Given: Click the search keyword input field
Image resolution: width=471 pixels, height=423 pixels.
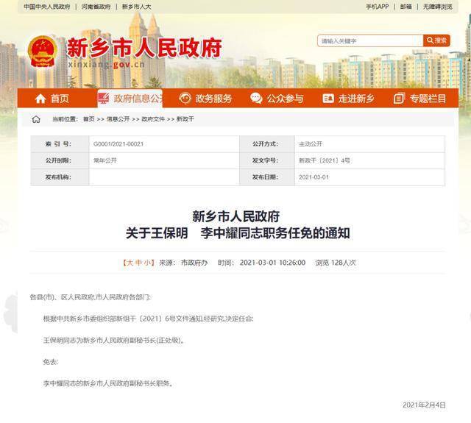Looking at the screenshot, I should [370, 40].
